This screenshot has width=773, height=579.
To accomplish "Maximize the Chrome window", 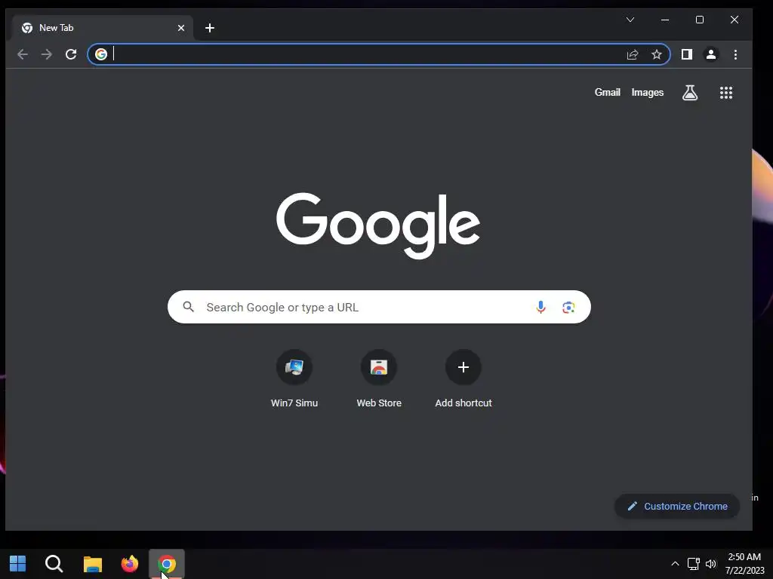I will pyautogui.click(x=700, y=20).
